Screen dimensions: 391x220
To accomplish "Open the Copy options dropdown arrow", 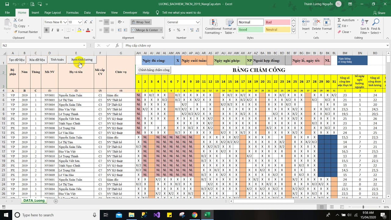I will click(x=28, y=26).
